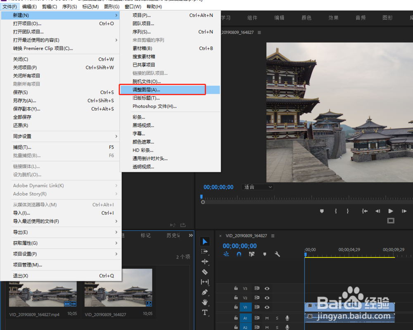Add marker in Program monitor
413x330 pixels.
pos(322,211)
